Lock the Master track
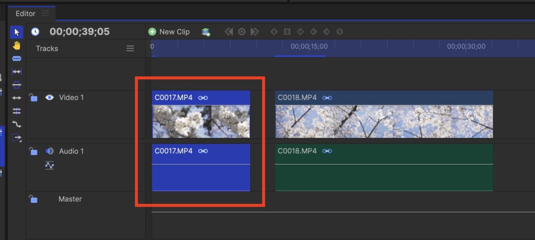Screen dimensions: 535x240 33,199
